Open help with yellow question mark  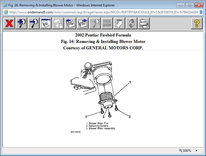click(x=197, y=23)
